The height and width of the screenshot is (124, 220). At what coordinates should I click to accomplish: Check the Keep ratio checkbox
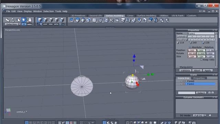201,60
